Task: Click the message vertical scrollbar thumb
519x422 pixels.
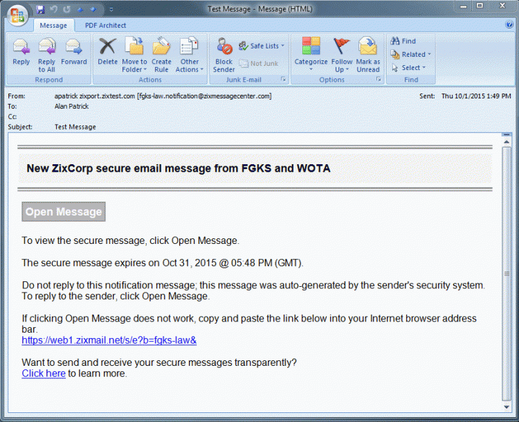Action: 507,274
